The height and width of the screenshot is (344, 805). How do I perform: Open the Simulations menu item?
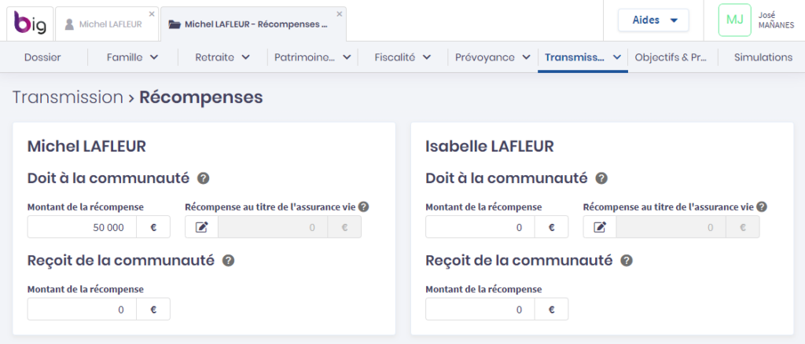pos(763,57)
